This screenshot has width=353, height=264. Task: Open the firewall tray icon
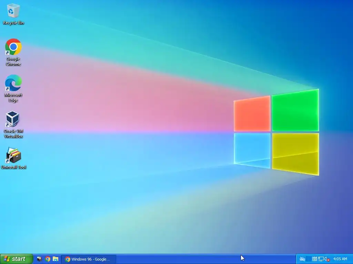point(315,259)
